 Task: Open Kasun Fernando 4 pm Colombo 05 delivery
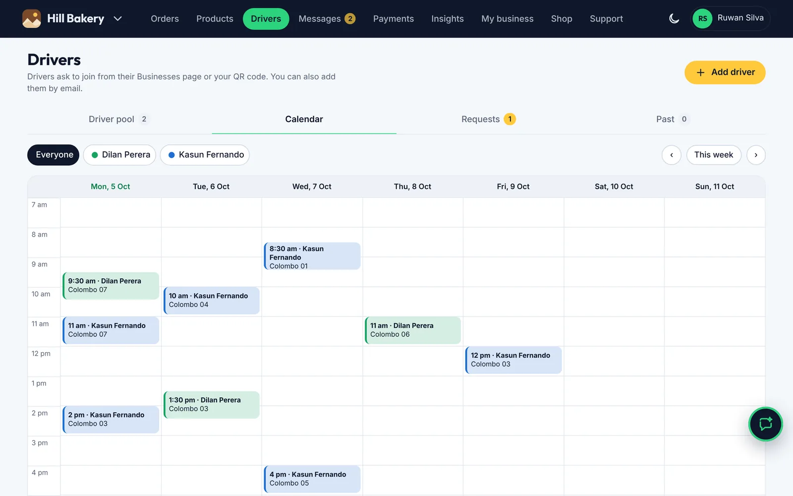click(x=312, y=479)
